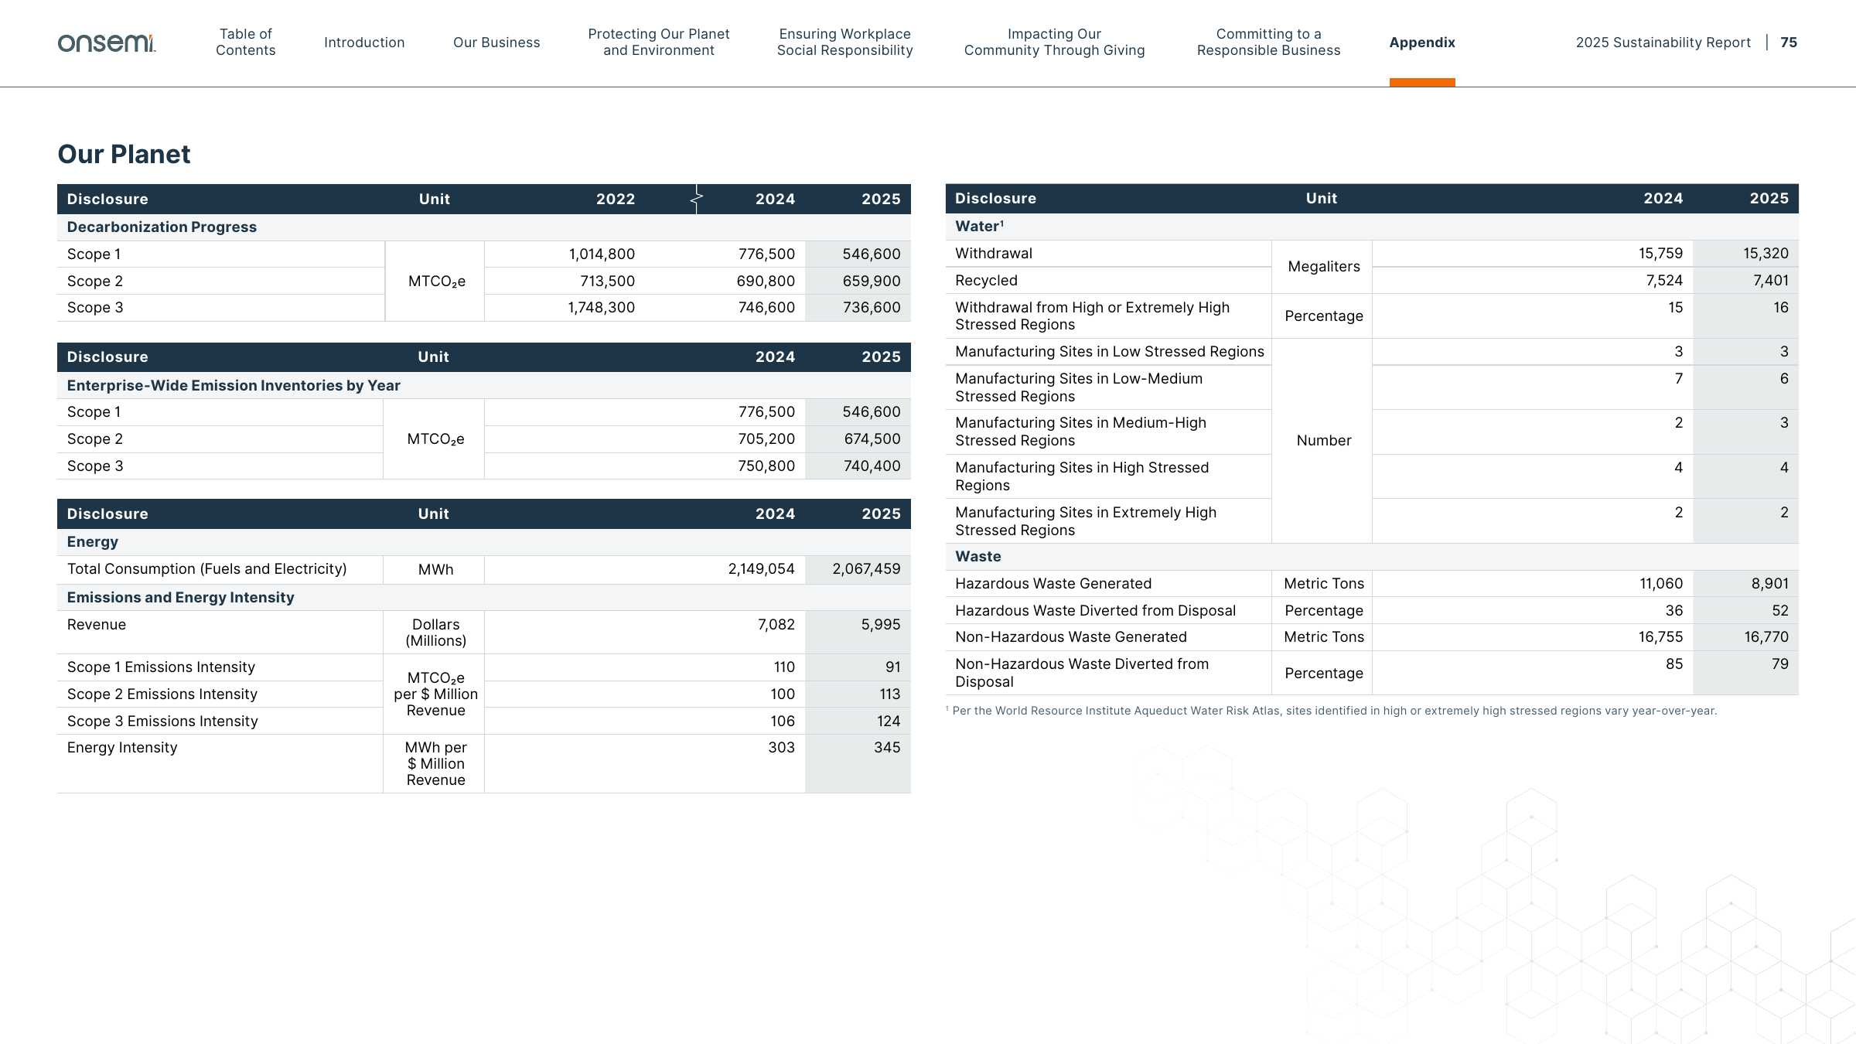Screen dimensions: 1856x1044
Task: Select total consumption value 2,067,459
Action: [866, 569]
